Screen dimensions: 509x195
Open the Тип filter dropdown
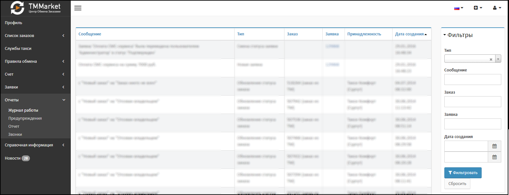(498, 59)
